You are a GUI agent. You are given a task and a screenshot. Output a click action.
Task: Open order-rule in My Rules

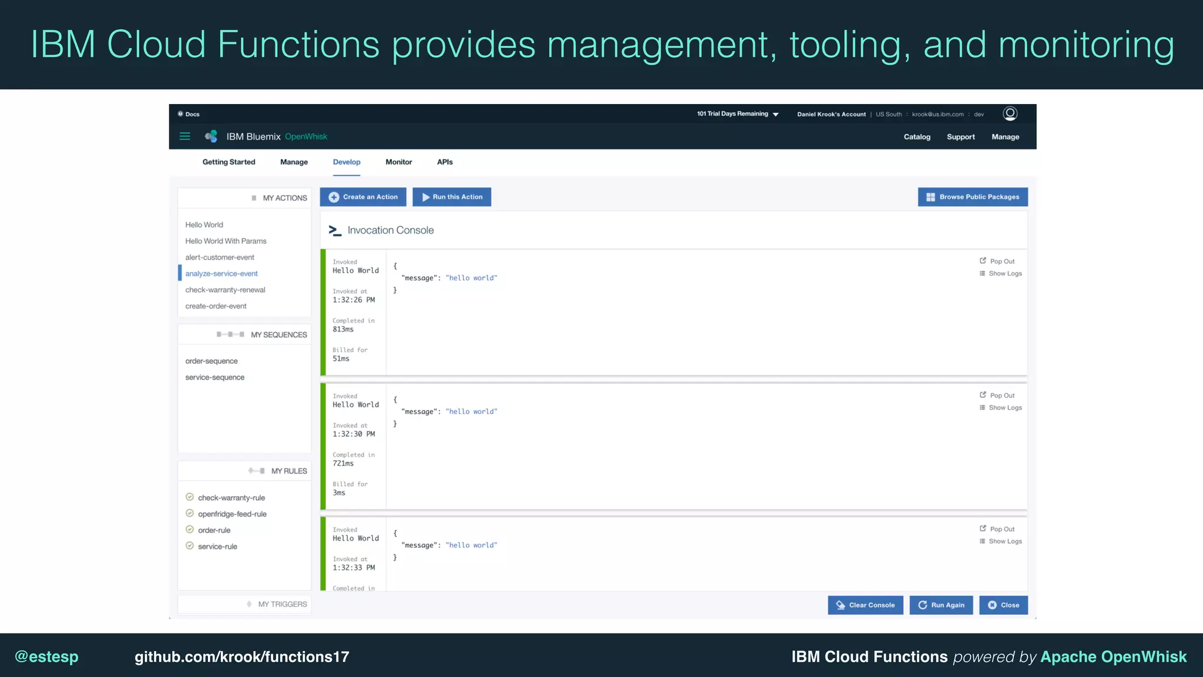point(214,530)
